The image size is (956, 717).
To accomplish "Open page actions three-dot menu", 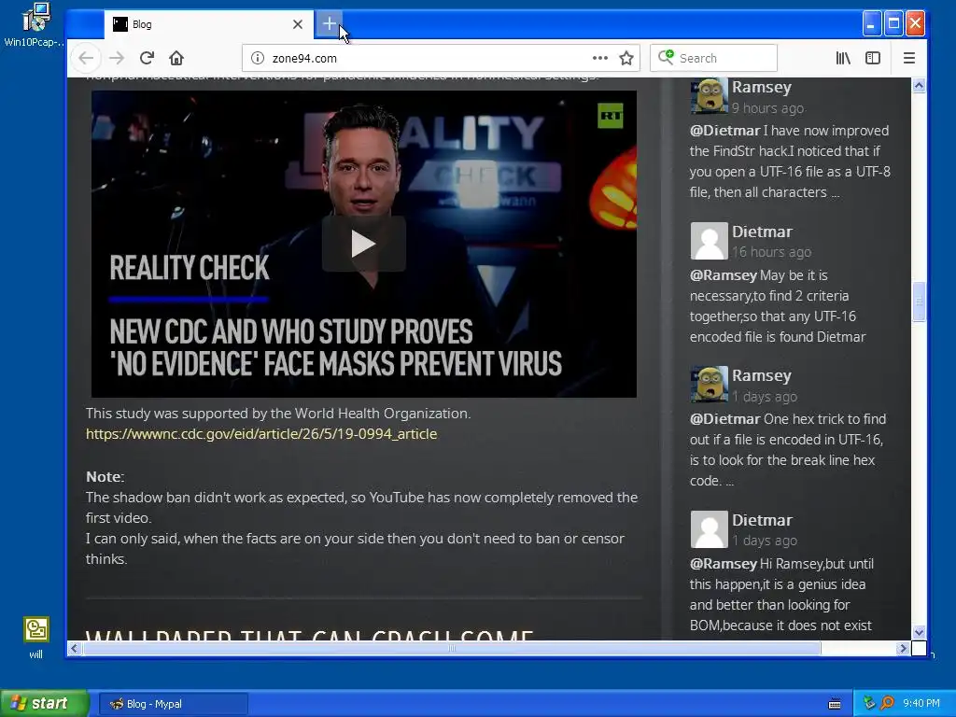I will coord(600,58).
